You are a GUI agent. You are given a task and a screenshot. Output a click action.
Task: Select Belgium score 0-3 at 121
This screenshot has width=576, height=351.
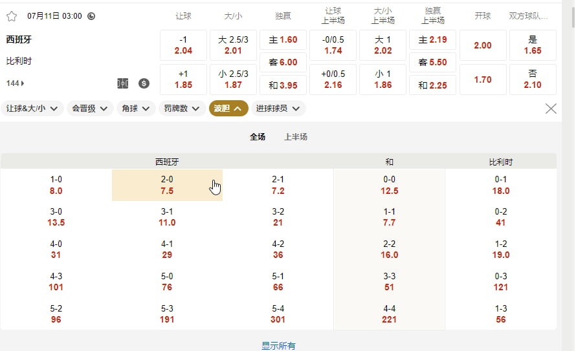[501, 282]
